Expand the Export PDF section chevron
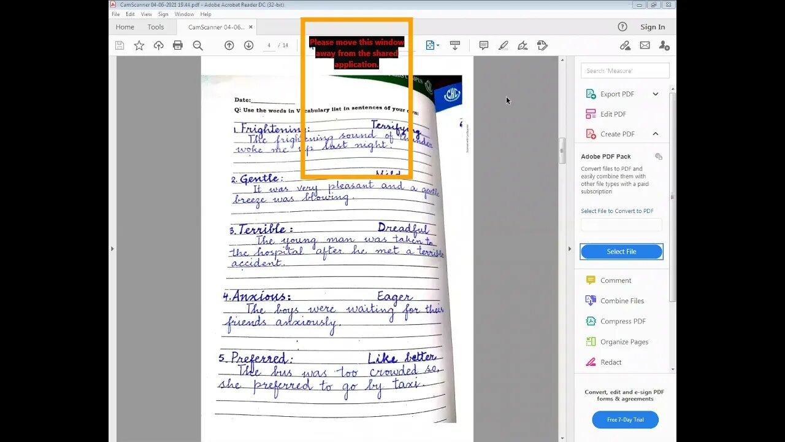The height and width of the screenshot is (442, 785). coord(656,94)
